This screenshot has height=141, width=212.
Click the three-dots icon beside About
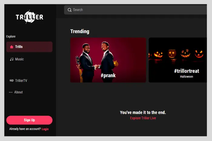click(x=11, y=92)
